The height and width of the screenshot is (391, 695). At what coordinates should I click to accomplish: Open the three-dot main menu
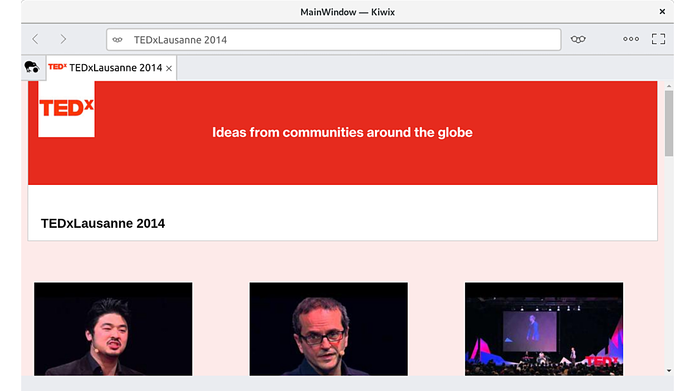point(631,39)
